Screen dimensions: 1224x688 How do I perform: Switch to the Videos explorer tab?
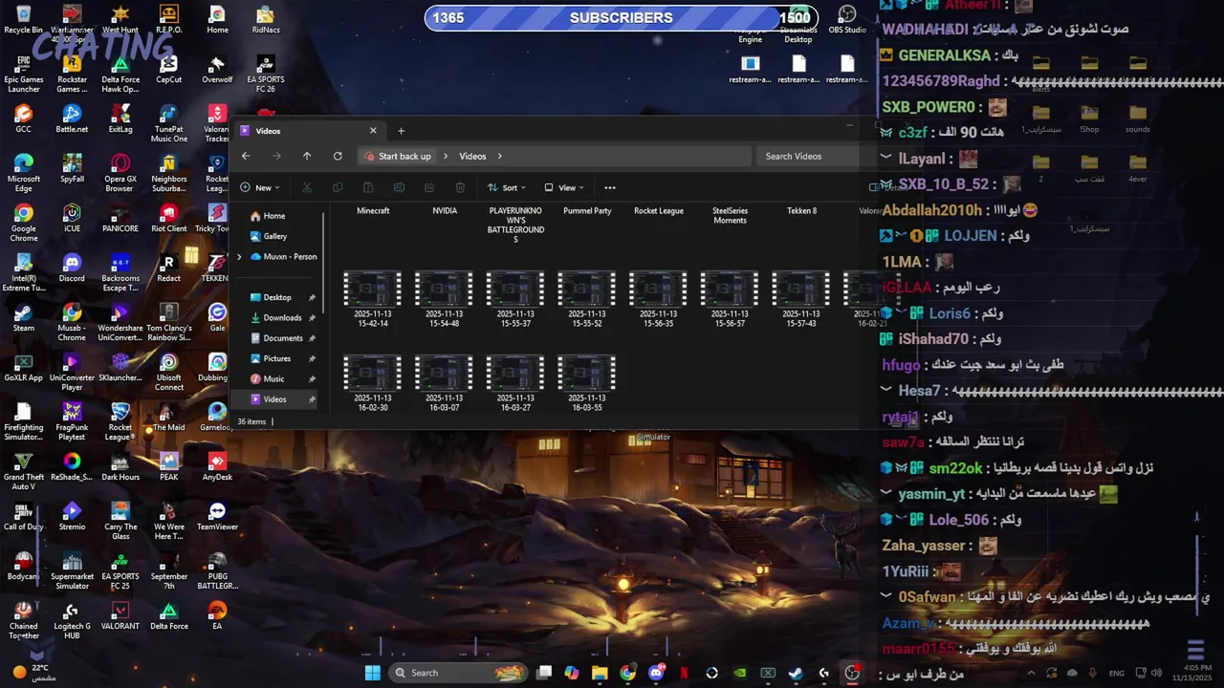coord(308,131)
